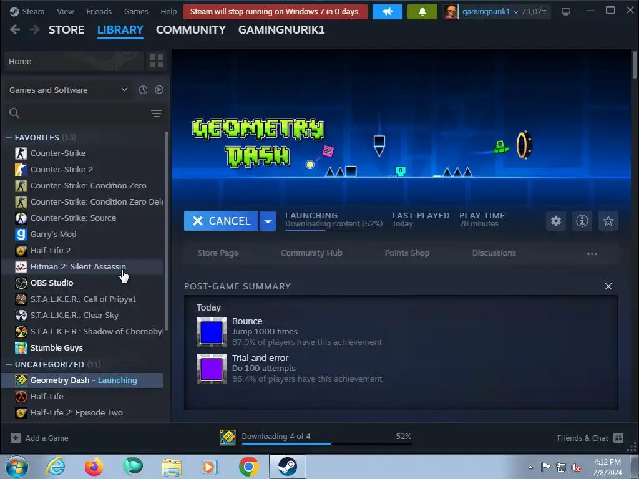Click the Add a Game plus icon

coord(16,438)
